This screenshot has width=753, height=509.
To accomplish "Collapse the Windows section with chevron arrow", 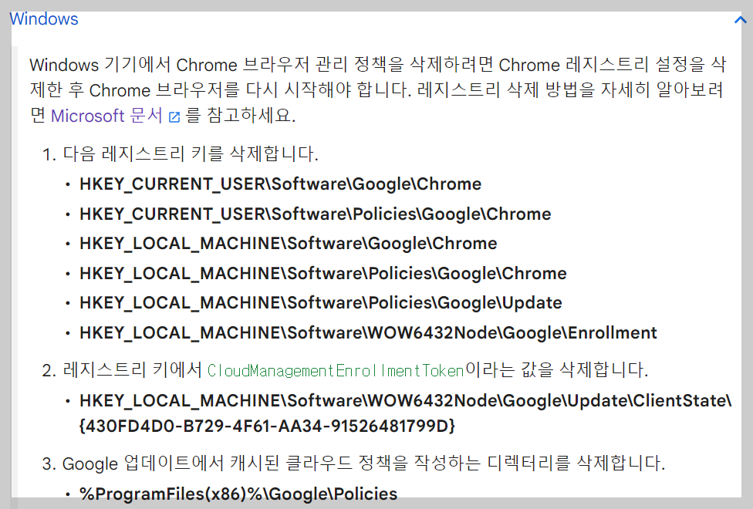I will click(x=740, y=20).
